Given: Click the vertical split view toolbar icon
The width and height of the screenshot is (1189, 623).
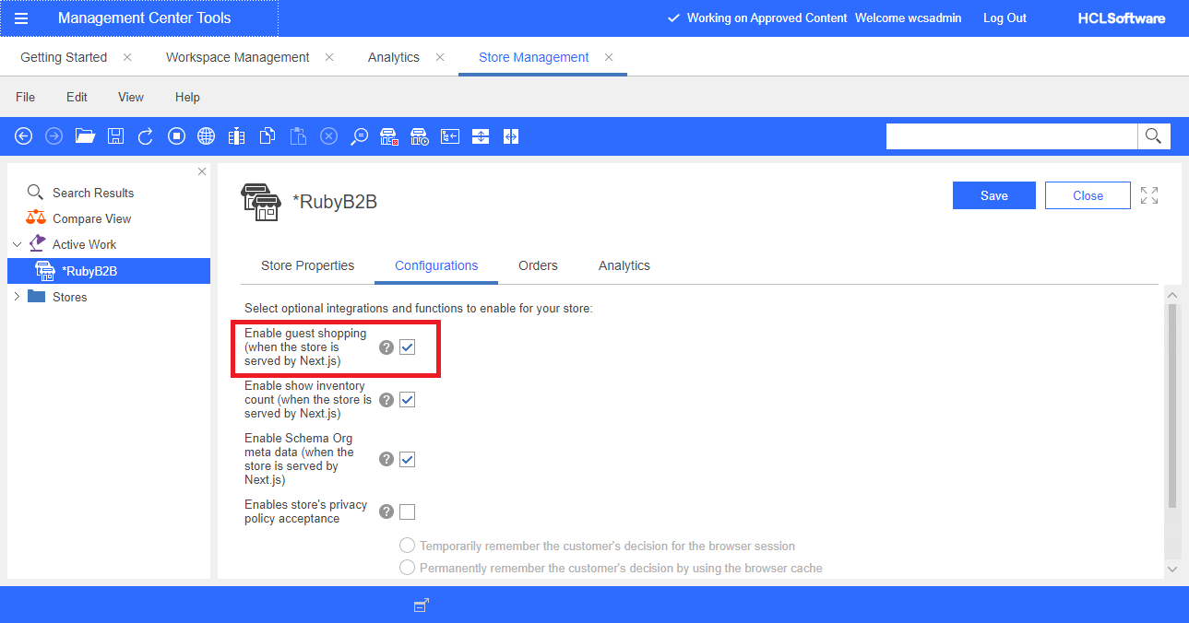Looking at the screenshot, I should (x=511, y=136).
